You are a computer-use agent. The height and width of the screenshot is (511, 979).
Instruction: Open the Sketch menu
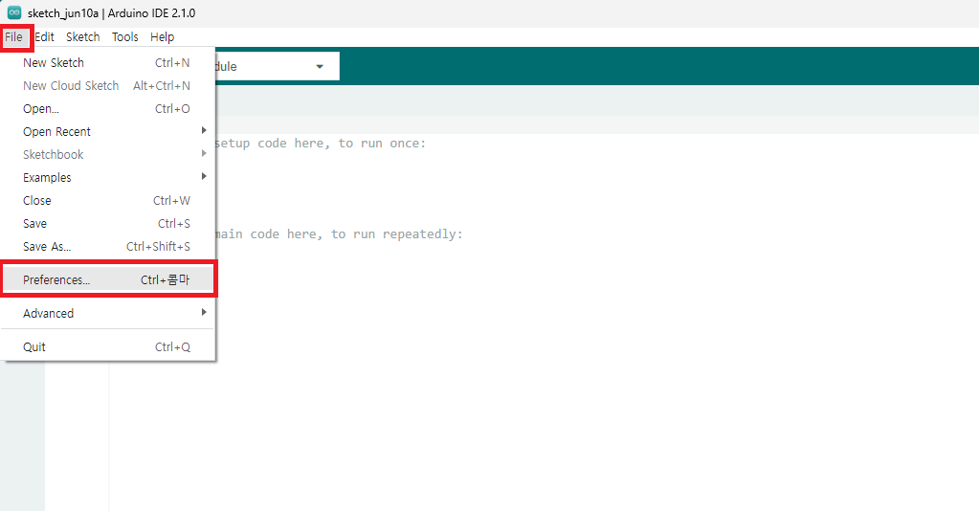[83, 37]
